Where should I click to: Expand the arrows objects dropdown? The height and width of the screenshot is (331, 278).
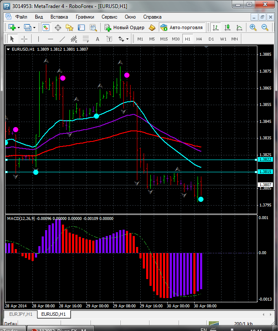click(127, 39)
